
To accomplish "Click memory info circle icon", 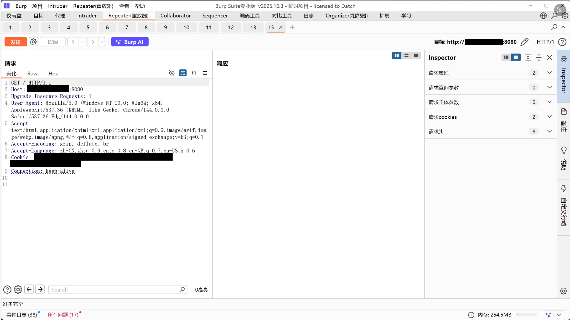I will 471,315.
